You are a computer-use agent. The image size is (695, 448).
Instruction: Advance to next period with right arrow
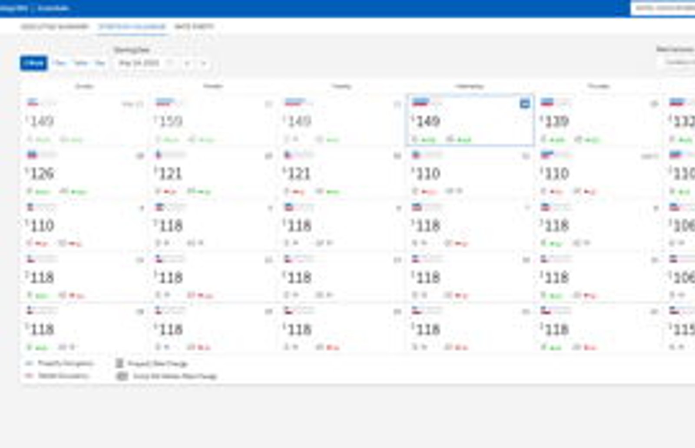pos(203,63)
